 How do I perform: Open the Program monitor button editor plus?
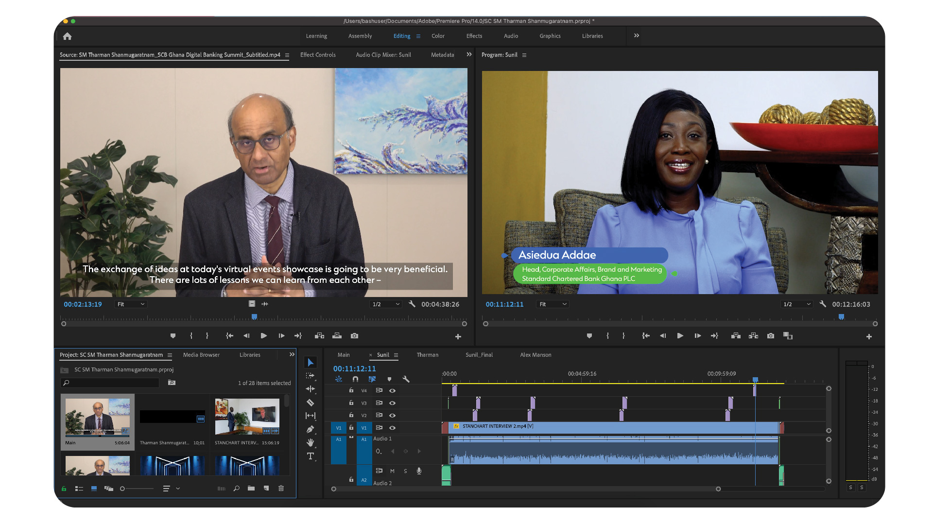coord(869,336)
